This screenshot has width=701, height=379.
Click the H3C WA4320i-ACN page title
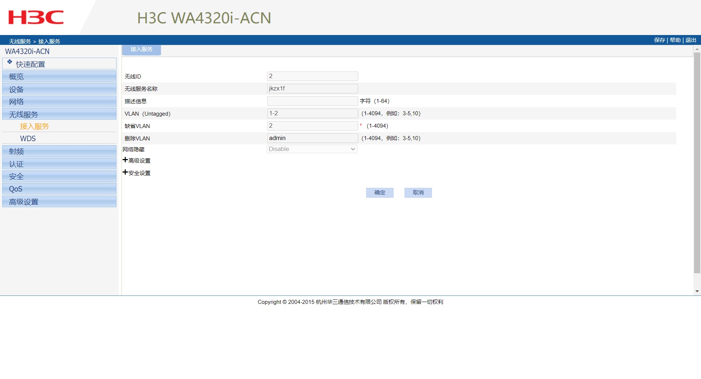(x=204, y=18)
